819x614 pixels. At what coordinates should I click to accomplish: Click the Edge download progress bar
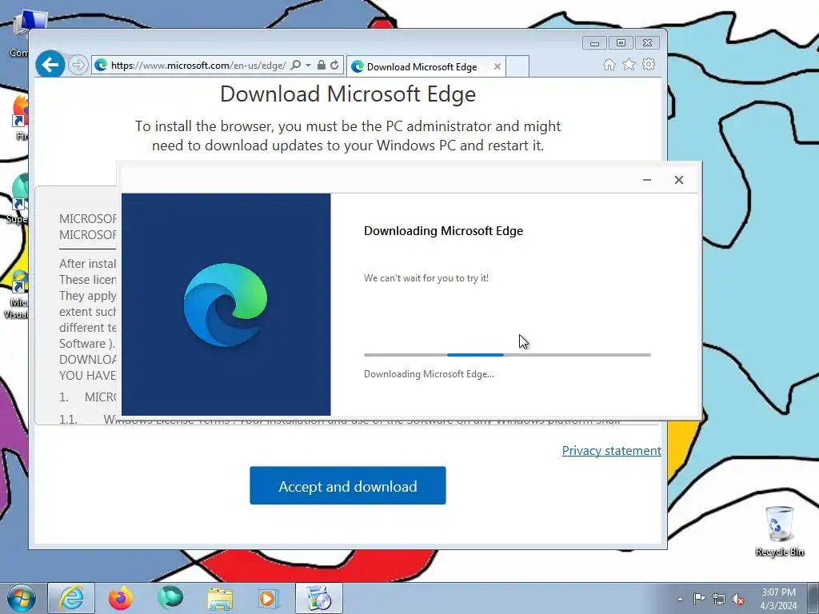tap(507, 355)
